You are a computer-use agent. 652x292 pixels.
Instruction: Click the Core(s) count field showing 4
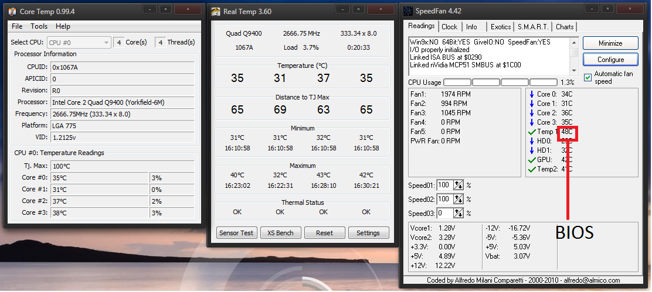(119, 42)
